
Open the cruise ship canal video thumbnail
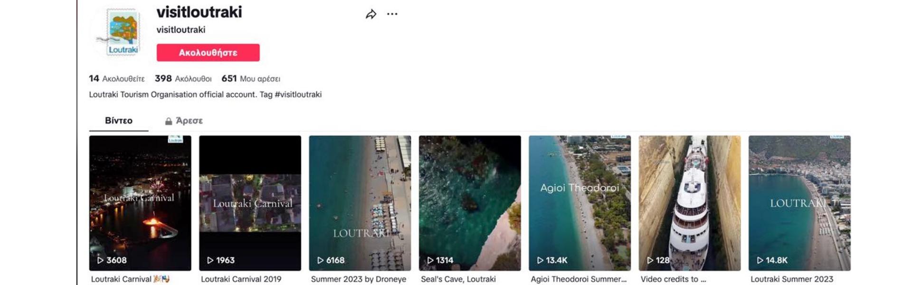(689, 203)
